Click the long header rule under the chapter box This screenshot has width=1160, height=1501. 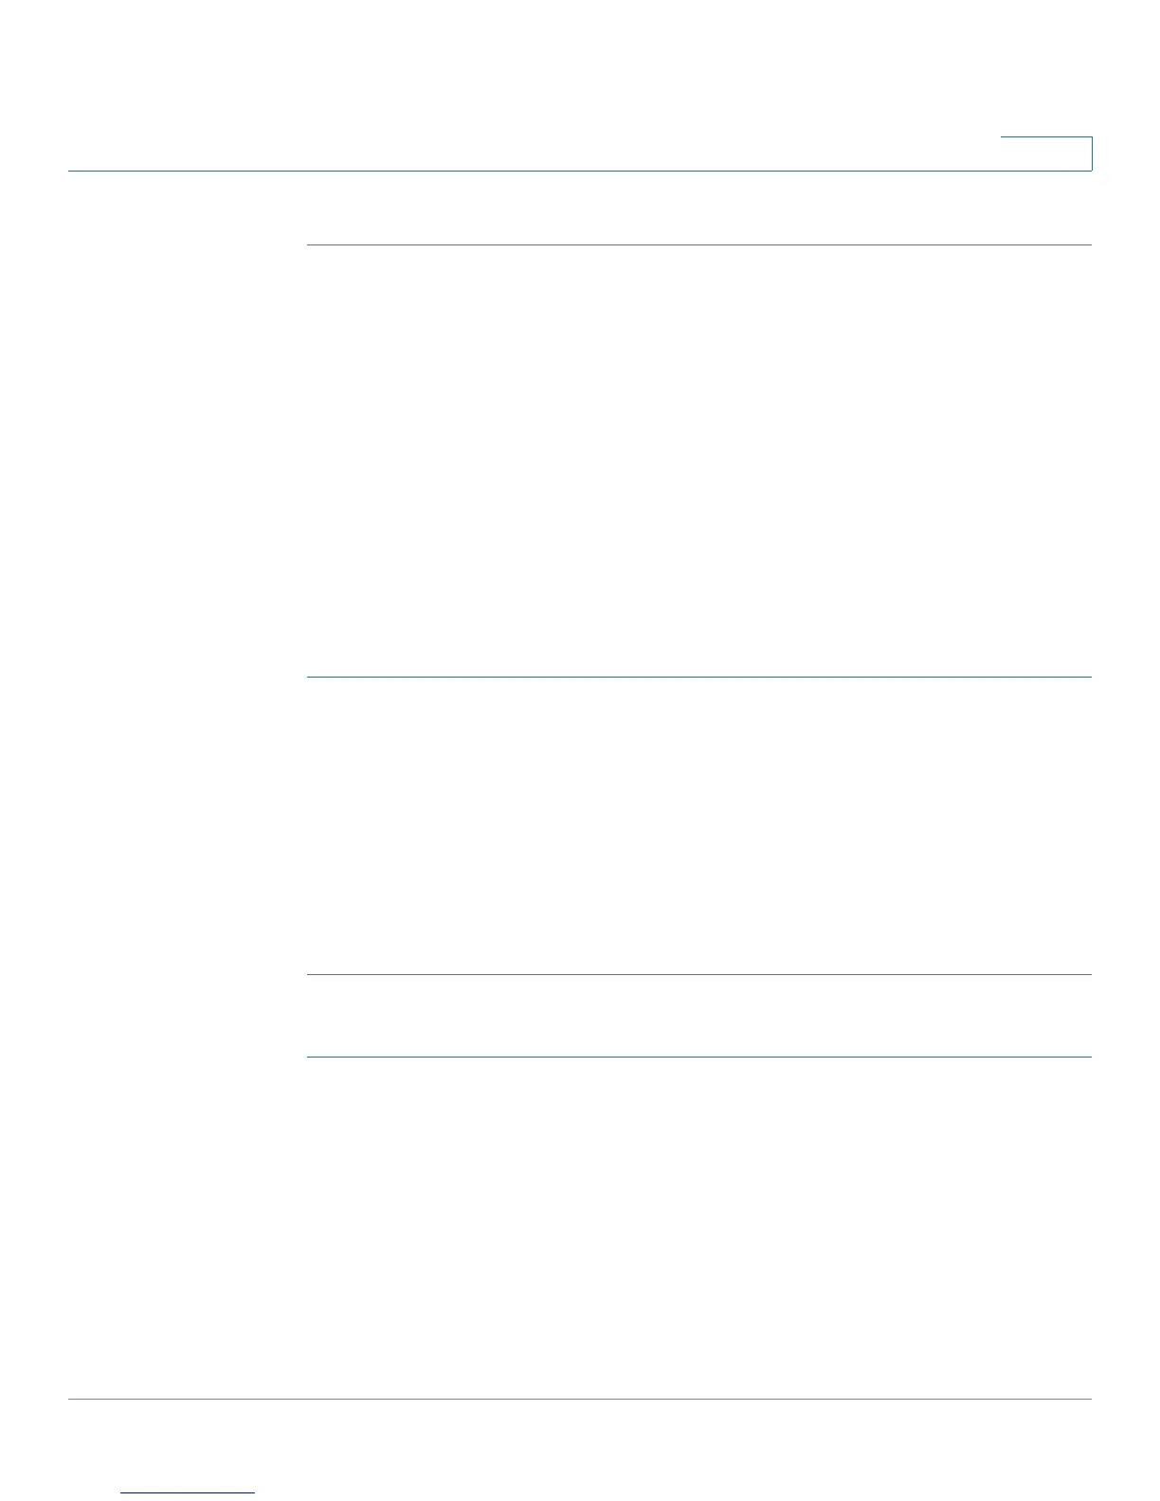point(580,171)
